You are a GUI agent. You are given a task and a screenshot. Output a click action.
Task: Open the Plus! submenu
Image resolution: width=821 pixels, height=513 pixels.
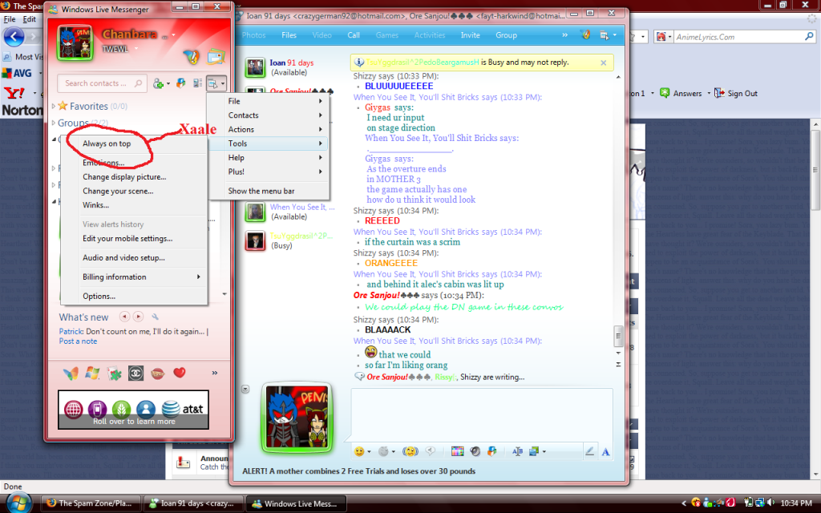[x=269, y=172]
